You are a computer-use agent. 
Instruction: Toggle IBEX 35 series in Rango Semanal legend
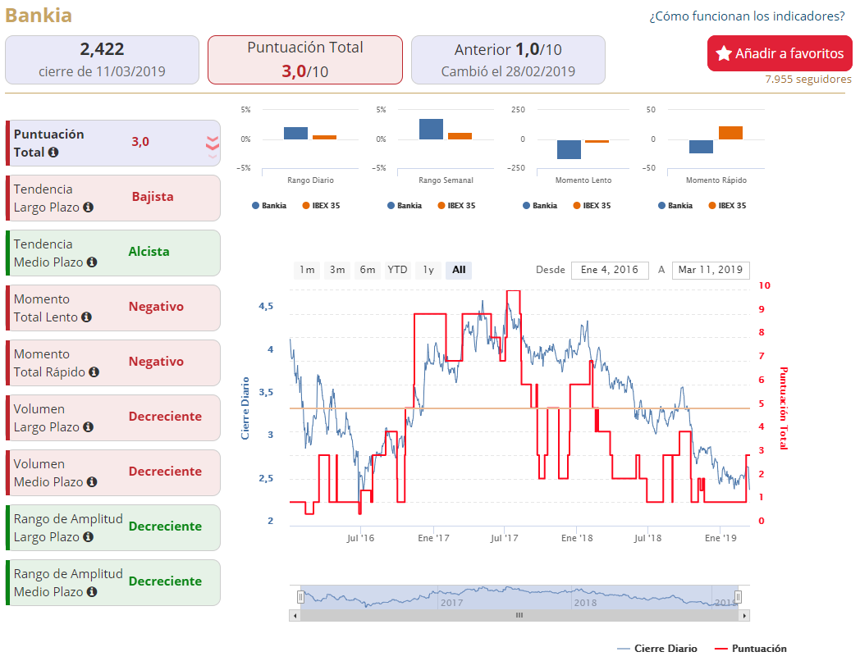tap(457, 206)
